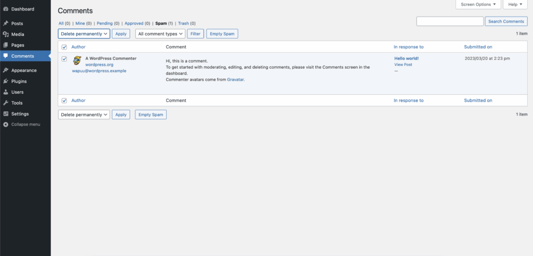Click the bottom Empty Spam button
The image size is (533, 256).
click(150, 114)
